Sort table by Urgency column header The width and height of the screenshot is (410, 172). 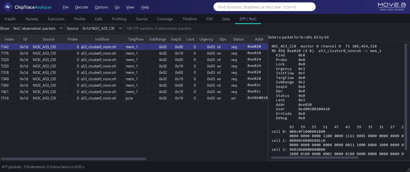click(206, 39)
